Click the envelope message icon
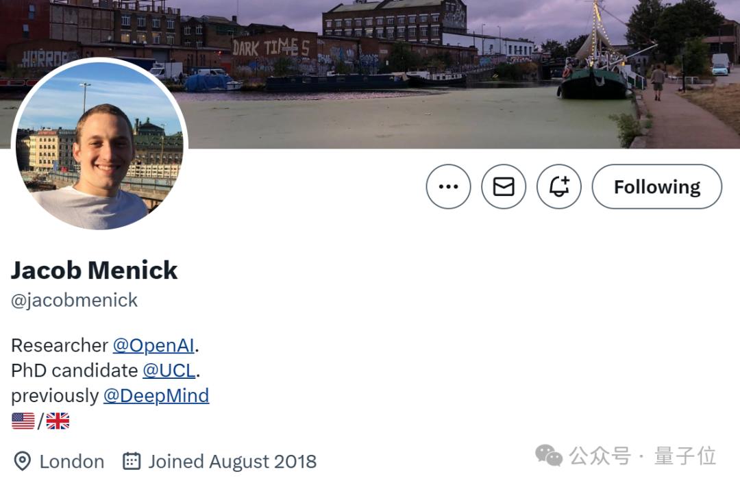This screenshot has height=485, width=740. [504, 186]
